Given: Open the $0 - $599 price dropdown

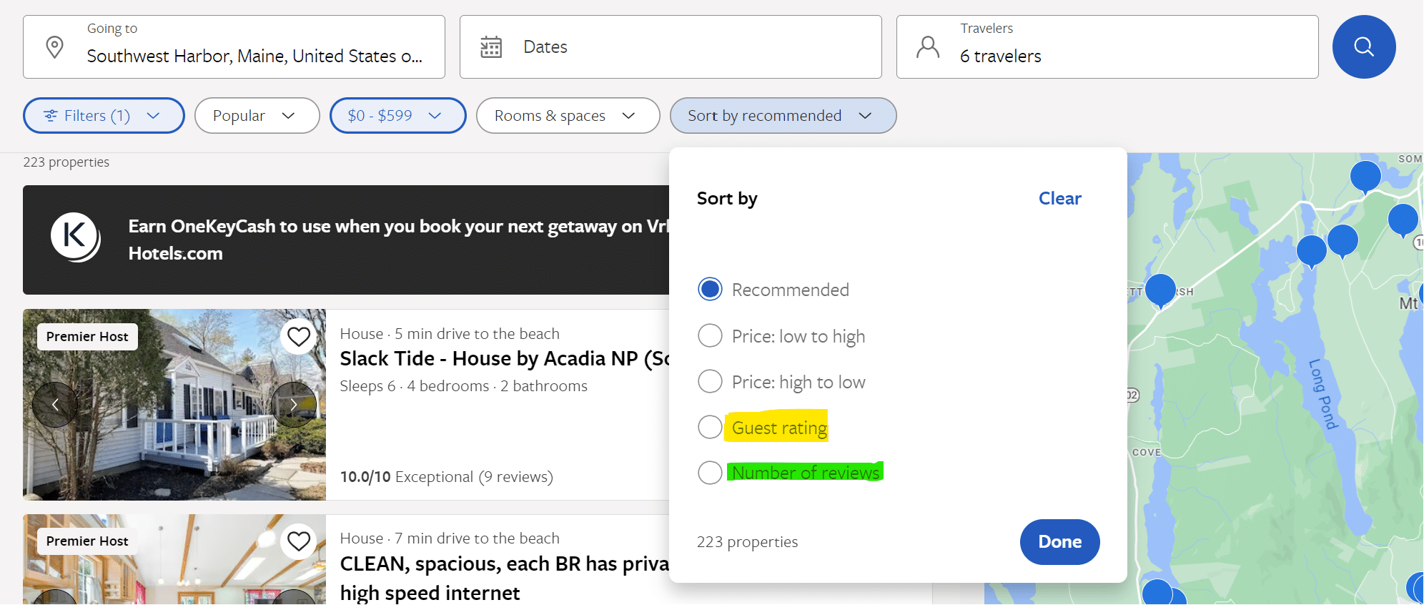Looking at the screenshot, I should click(397, 116).
